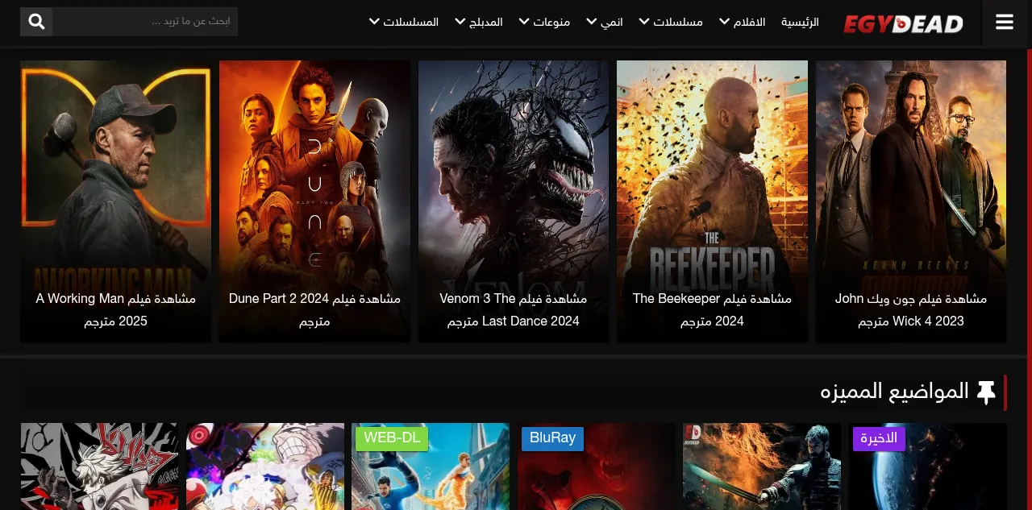Open the featured card with the swordsman
The width and height of the screenshot is (1032, 510).
762,466
